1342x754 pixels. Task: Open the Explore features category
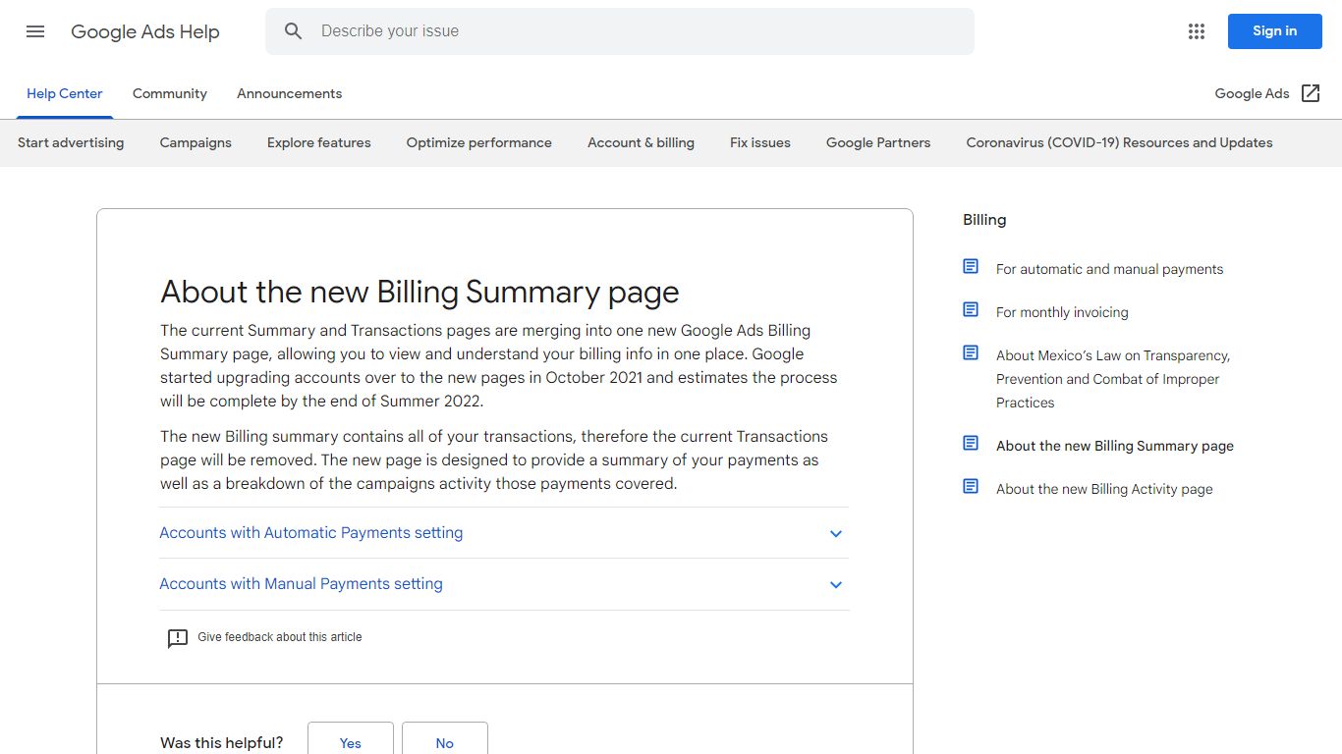[319, 143]
